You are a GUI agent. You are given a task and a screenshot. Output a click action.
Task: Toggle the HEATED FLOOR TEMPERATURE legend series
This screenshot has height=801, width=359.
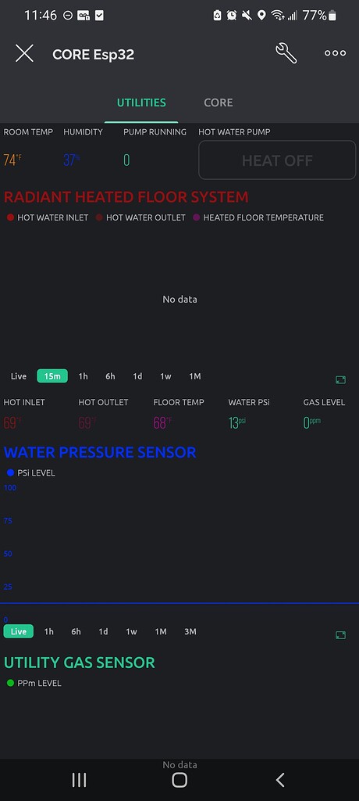(x=258, y=217)
